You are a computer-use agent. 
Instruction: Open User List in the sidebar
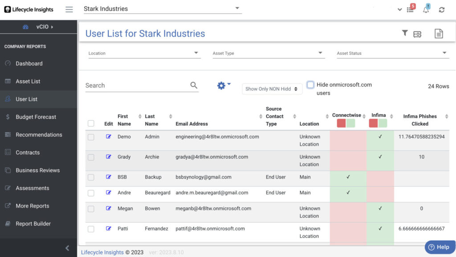(x=38, y=99)
